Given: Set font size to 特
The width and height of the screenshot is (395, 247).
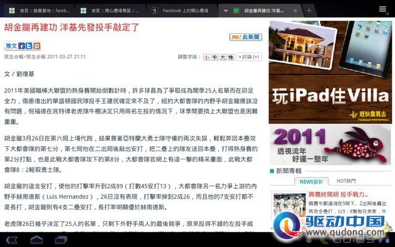Looking at the screenshot, I should 230,57.
